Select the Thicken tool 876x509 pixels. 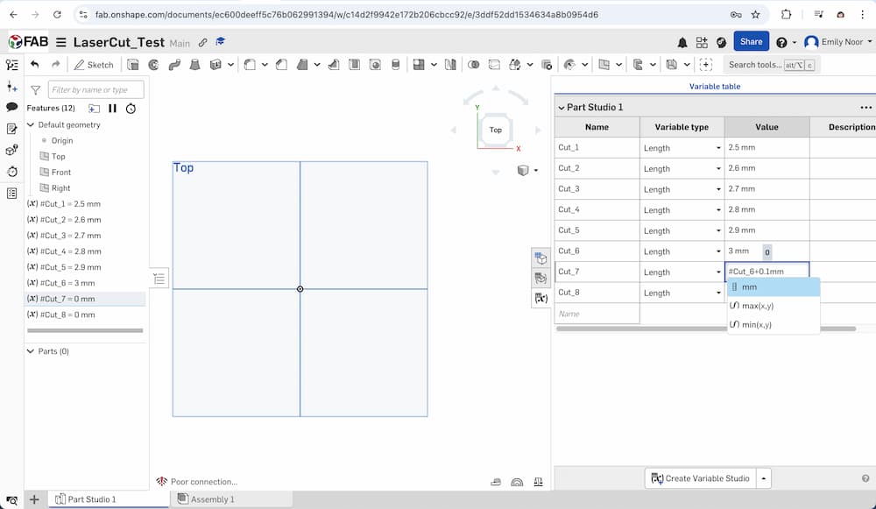point(215,65)
